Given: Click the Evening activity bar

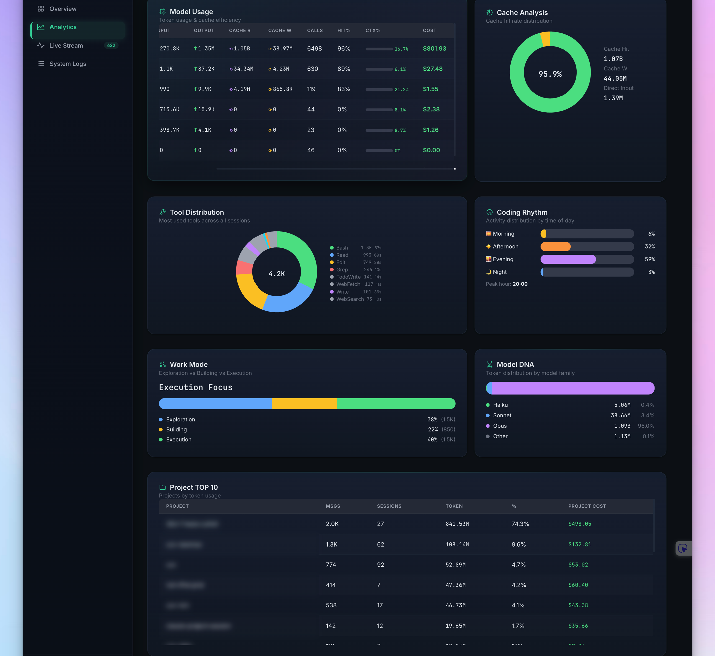Looking at the screenshot, I should click(x=587, y=259).
